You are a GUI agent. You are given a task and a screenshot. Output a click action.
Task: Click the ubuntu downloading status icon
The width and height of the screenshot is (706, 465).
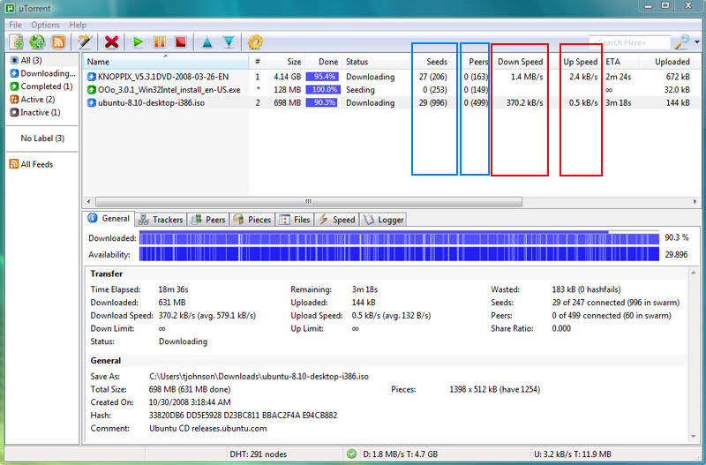[92, 103]
